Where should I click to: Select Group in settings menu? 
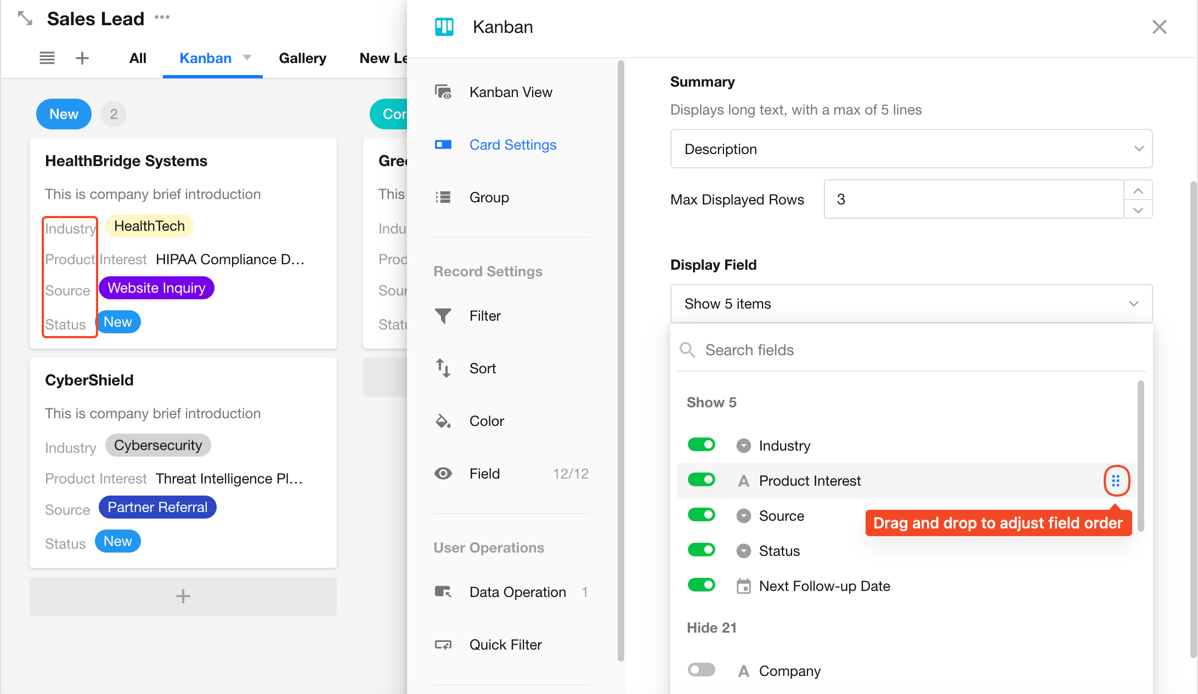click(x=489, y=197)
